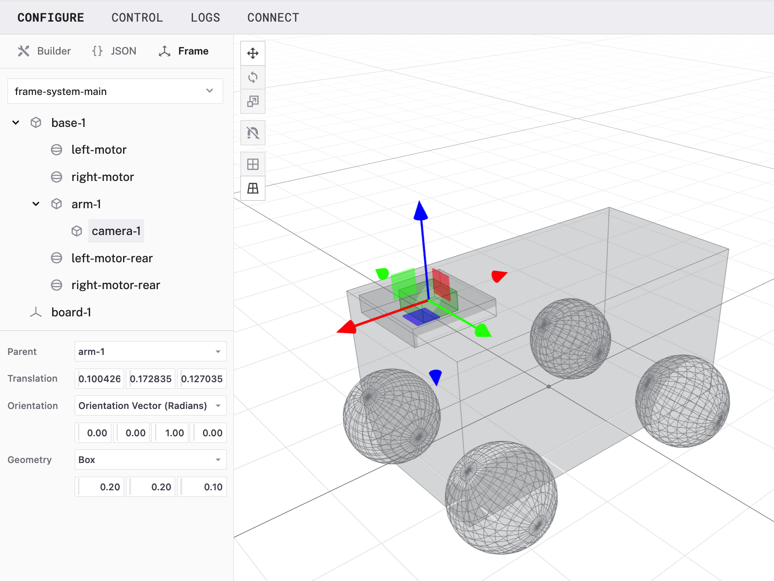Click the first Translation value field

[x=100, y=379]
